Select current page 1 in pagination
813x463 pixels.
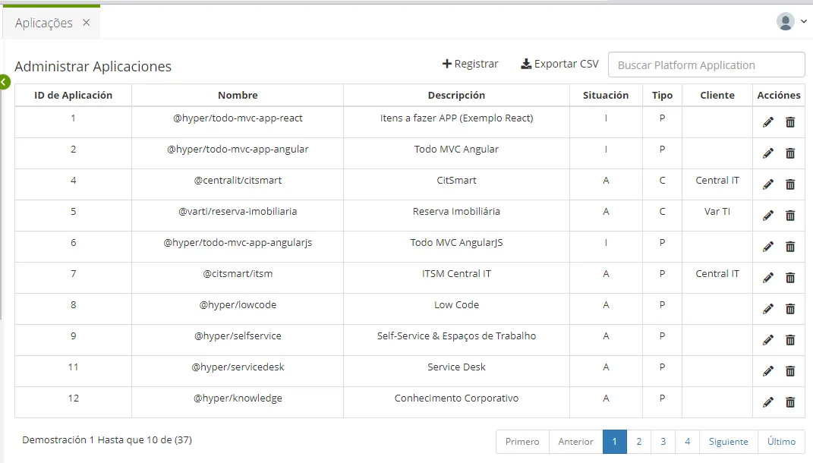(614, 442)
